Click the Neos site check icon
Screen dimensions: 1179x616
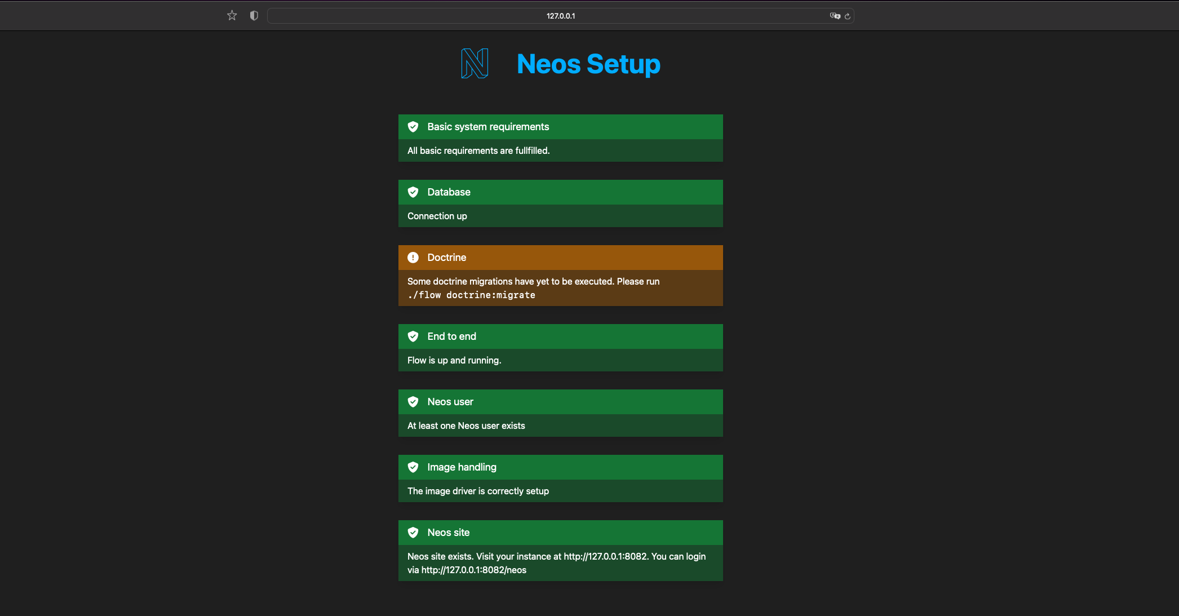pyautogui.click(x=413, y=533)
